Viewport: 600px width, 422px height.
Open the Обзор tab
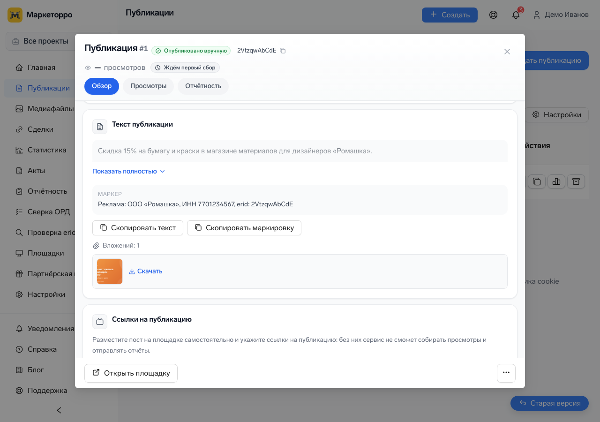(x=102, y=86)
